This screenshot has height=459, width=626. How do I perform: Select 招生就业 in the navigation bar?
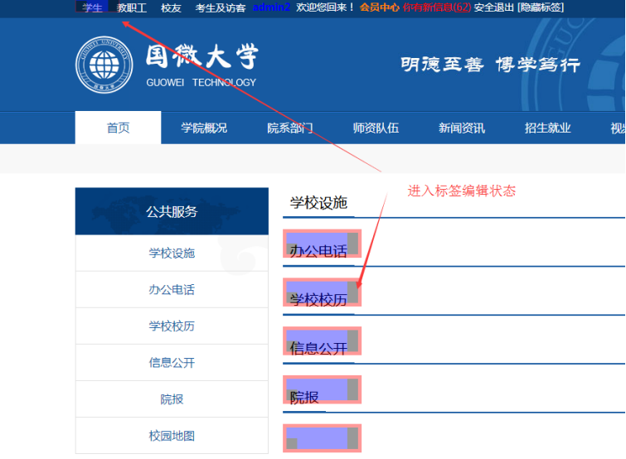pos(548,128)
